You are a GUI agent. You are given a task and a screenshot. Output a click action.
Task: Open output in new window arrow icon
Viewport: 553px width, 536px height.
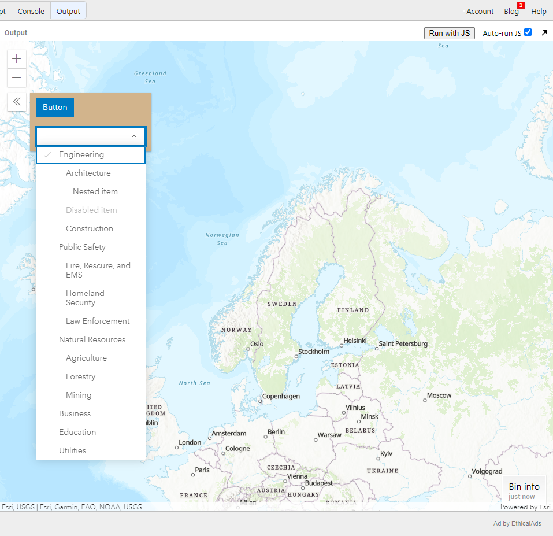pos(544,33)
